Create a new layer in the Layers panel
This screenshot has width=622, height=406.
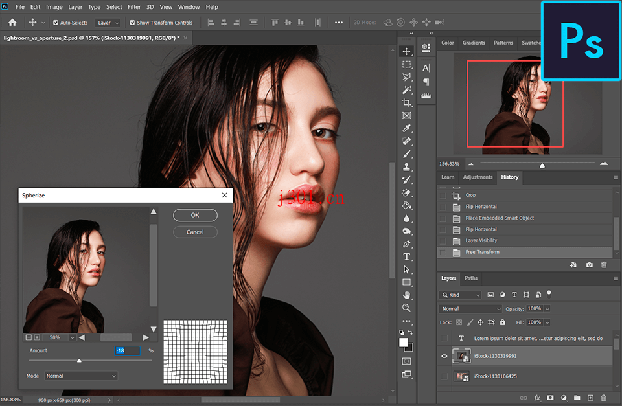tap(590, 398)
